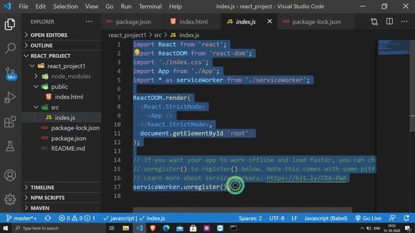Open the notifications bell in status bar
415x233 pixels.
tap(407, 218)
